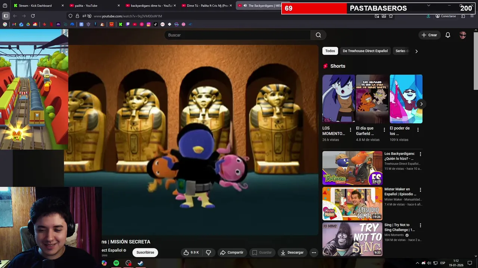The width and height of the screenshot is (478, 268).
Task: Open Steam from the taskbar
Action: pos(140,263)
